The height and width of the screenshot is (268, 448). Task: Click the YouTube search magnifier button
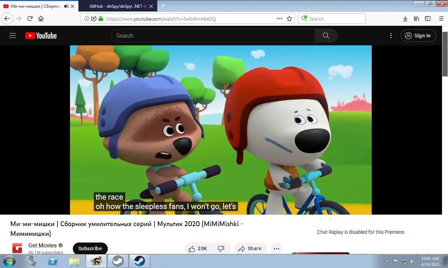(326, 36)
